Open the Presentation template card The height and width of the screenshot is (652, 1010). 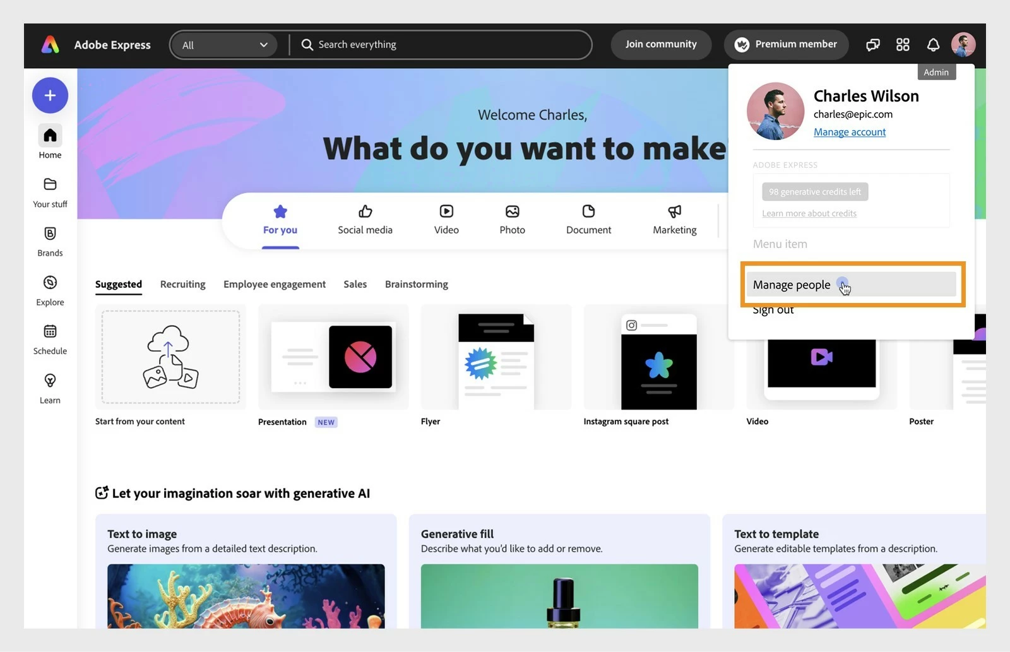point(333,357)
